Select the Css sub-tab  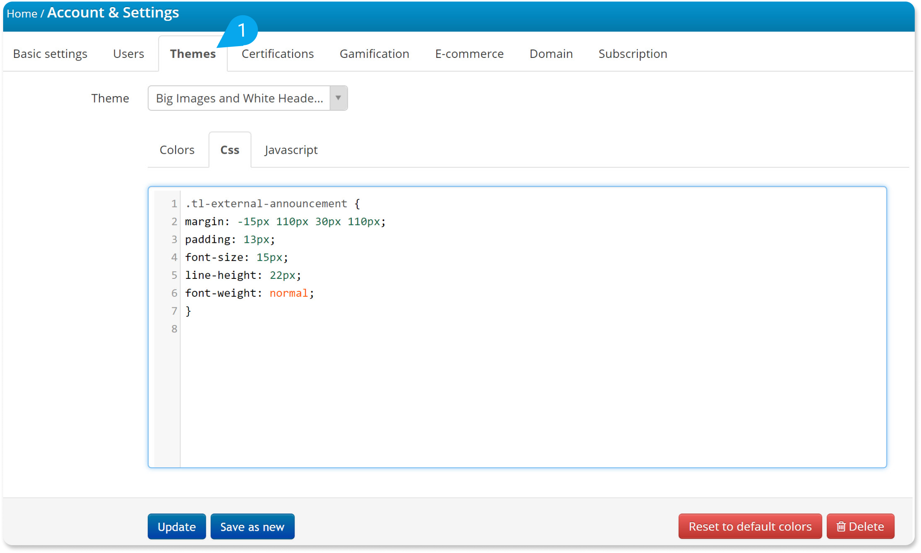[230, 150]
